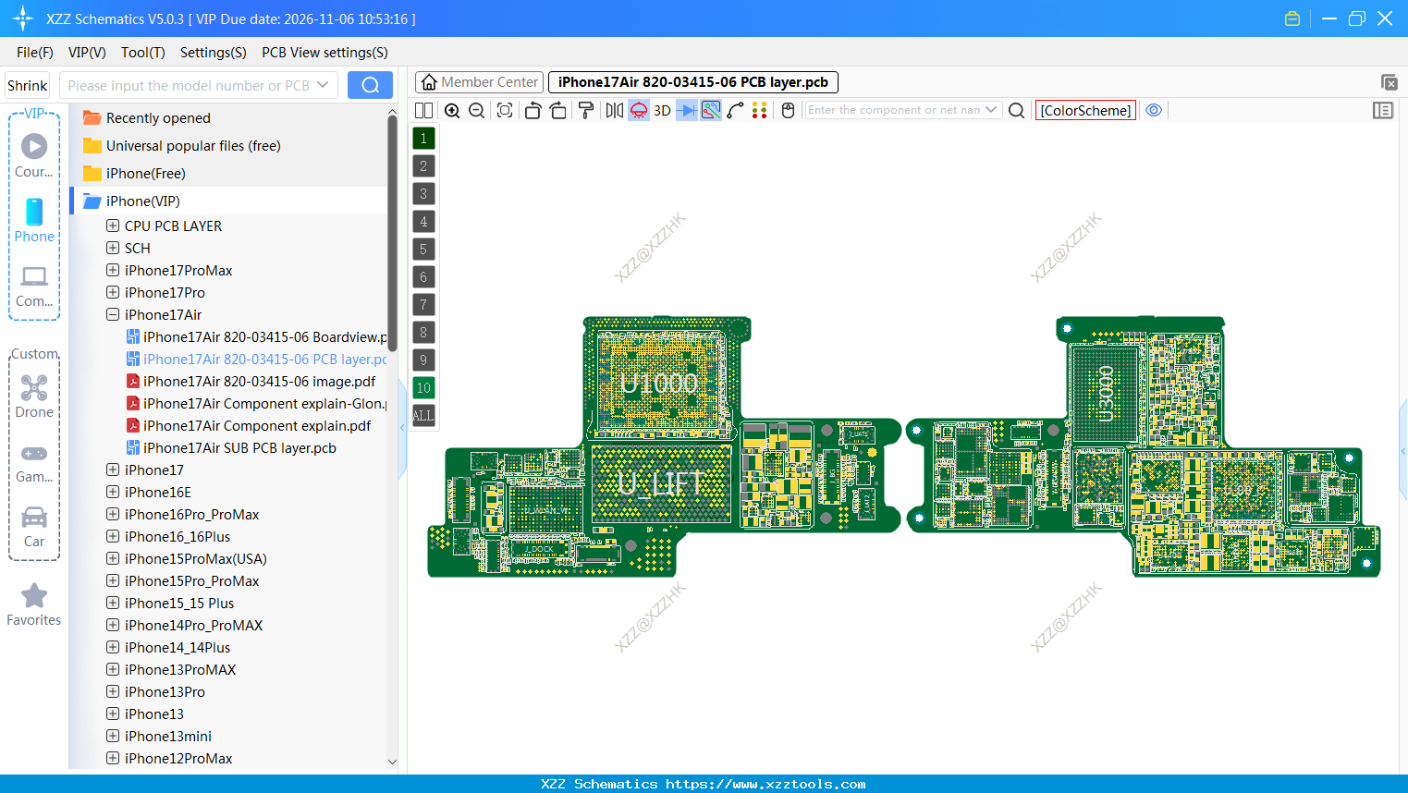Expand the iPhone16E folder entry

click(x=112, y=492)
